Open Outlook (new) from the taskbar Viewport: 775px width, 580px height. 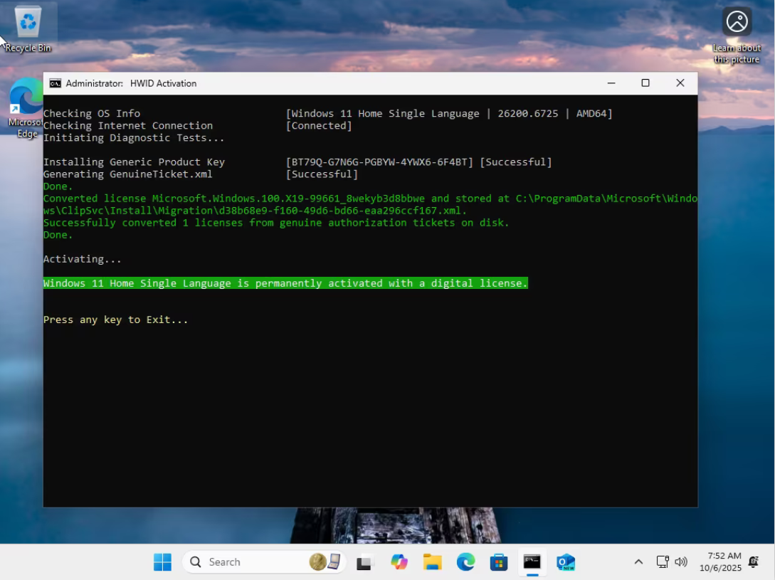point(566,562)
